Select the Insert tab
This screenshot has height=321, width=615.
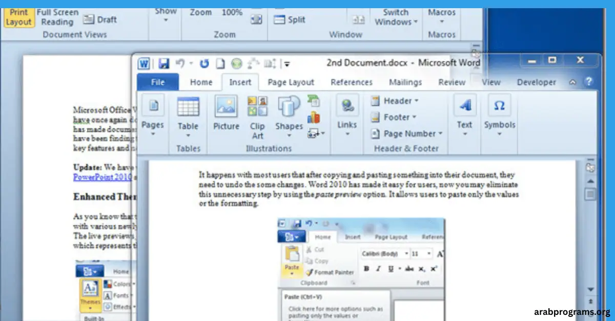(x=240, y=82)
